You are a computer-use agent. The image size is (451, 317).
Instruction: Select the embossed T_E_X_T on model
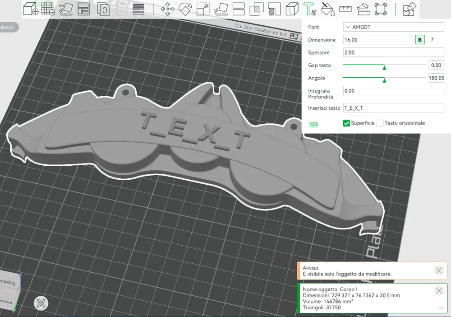pos(196,131)
